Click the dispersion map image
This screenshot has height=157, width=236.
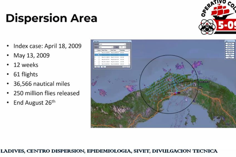coord(163,83)
